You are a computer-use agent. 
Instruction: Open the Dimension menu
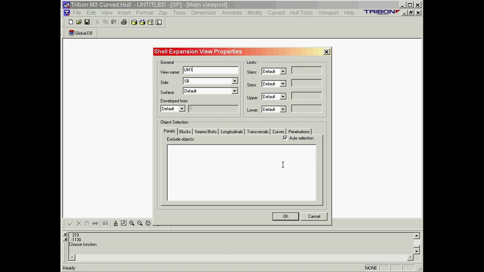pos(203,13)
